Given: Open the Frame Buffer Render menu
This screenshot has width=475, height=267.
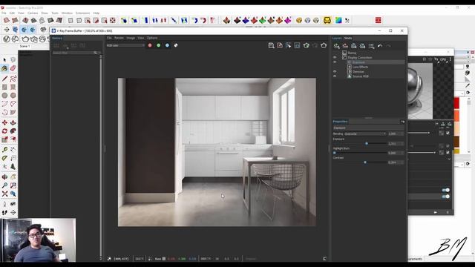Looking at the screenshot, I should click(x=119, y=38).
